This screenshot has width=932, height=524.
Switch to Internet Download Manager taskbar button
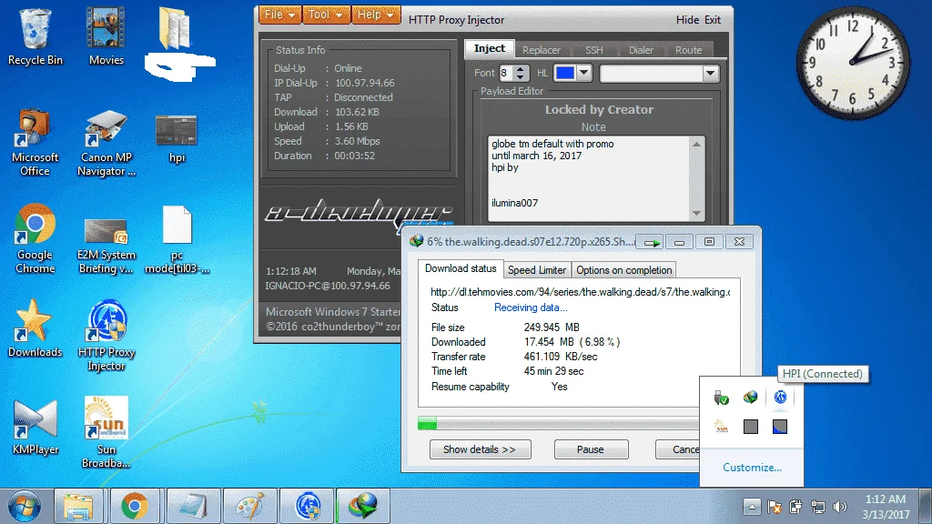coord(363,506)
